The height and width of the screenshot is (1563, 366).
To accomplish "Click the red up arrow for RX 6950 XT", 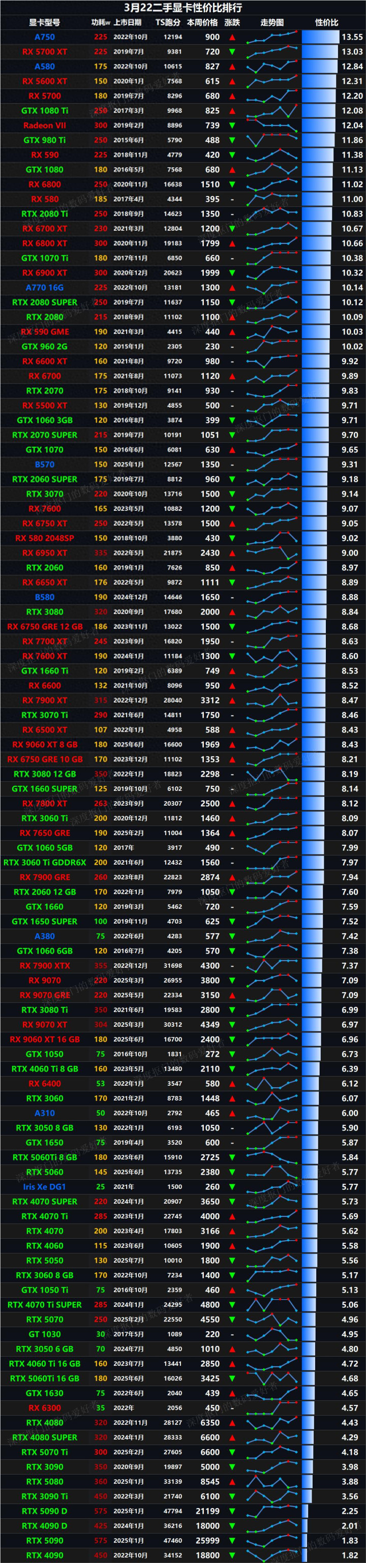I will click(232, 553).
